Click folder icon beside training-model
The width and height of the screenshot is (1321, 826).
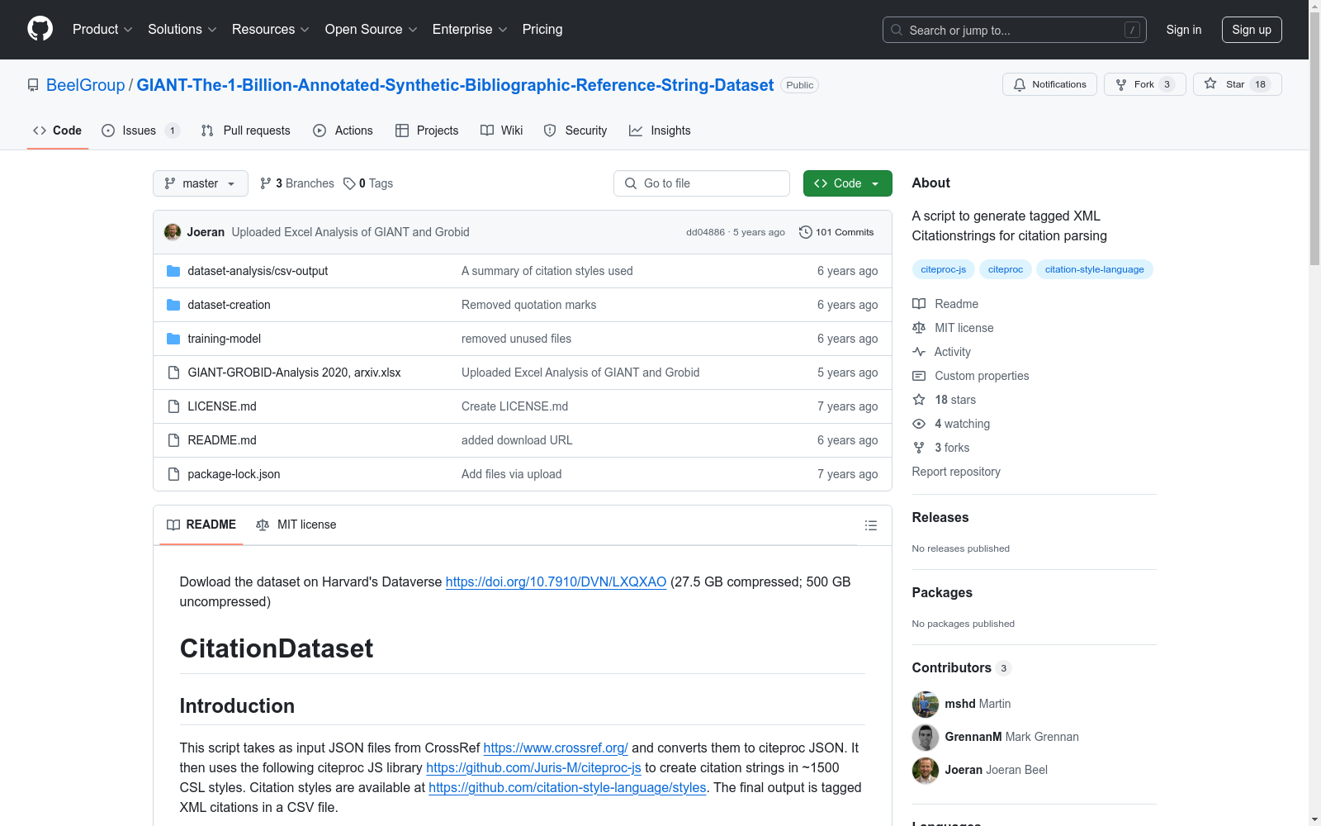pyautogui.click(x=173, y=339)
